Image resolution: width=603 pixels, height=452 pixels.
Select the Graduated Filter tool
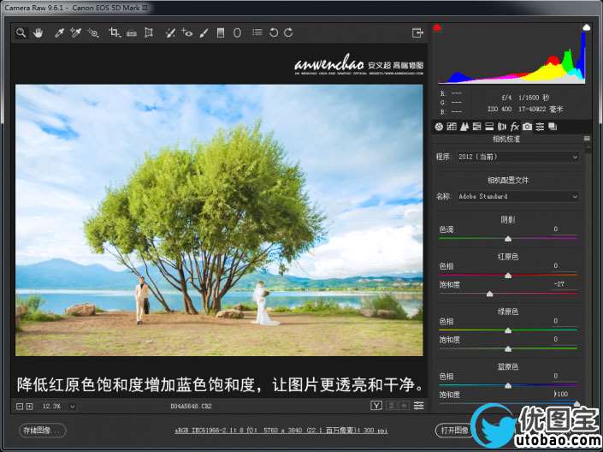tap(221, 33)
